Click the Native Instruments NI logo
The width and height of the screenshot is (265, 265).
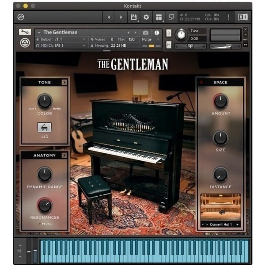[x=243, y=17]
